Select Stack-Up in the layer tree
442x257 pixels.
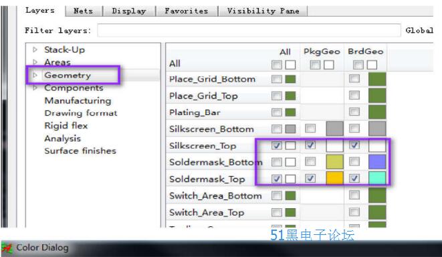65,50
